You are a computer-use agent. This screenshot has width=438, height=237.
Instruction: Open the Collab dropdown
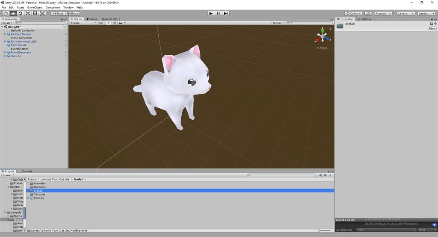[x=353, y=13]
